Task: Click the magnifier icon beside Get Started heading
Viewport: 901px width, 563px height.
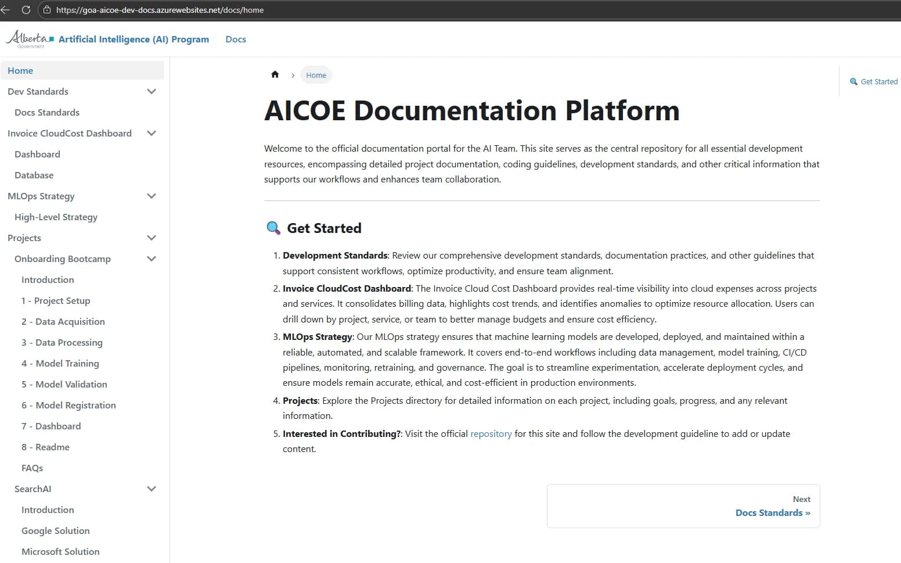Action: click(x=273, y=228)
